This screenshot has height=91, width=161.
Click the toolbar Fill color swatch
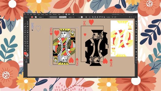pos(25,53)
